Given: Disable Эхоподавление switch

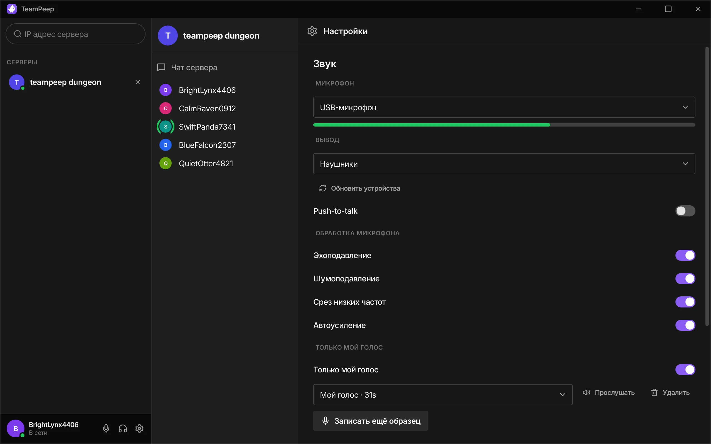Looking at the screenshot, I should point(685,256).
